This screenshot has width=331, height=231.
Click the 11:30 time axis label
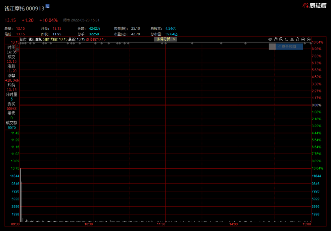(x=161, y=224)
